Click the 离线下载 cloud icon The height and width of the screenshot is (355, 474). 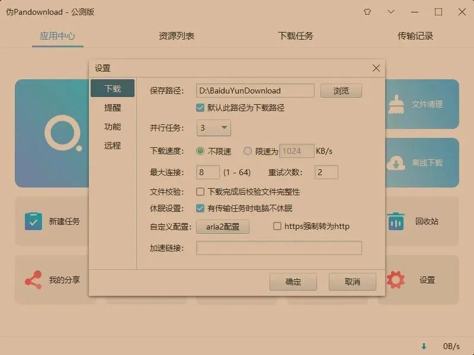pos(396,163)
